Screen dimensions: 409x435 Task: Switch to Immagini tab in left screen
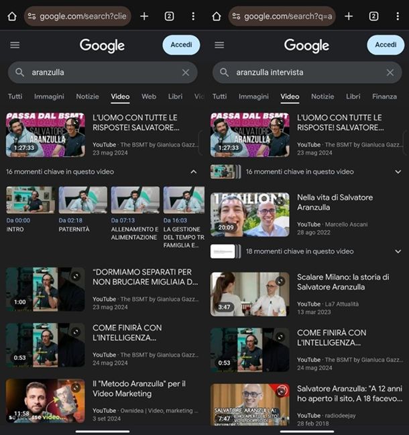[49, 97]
